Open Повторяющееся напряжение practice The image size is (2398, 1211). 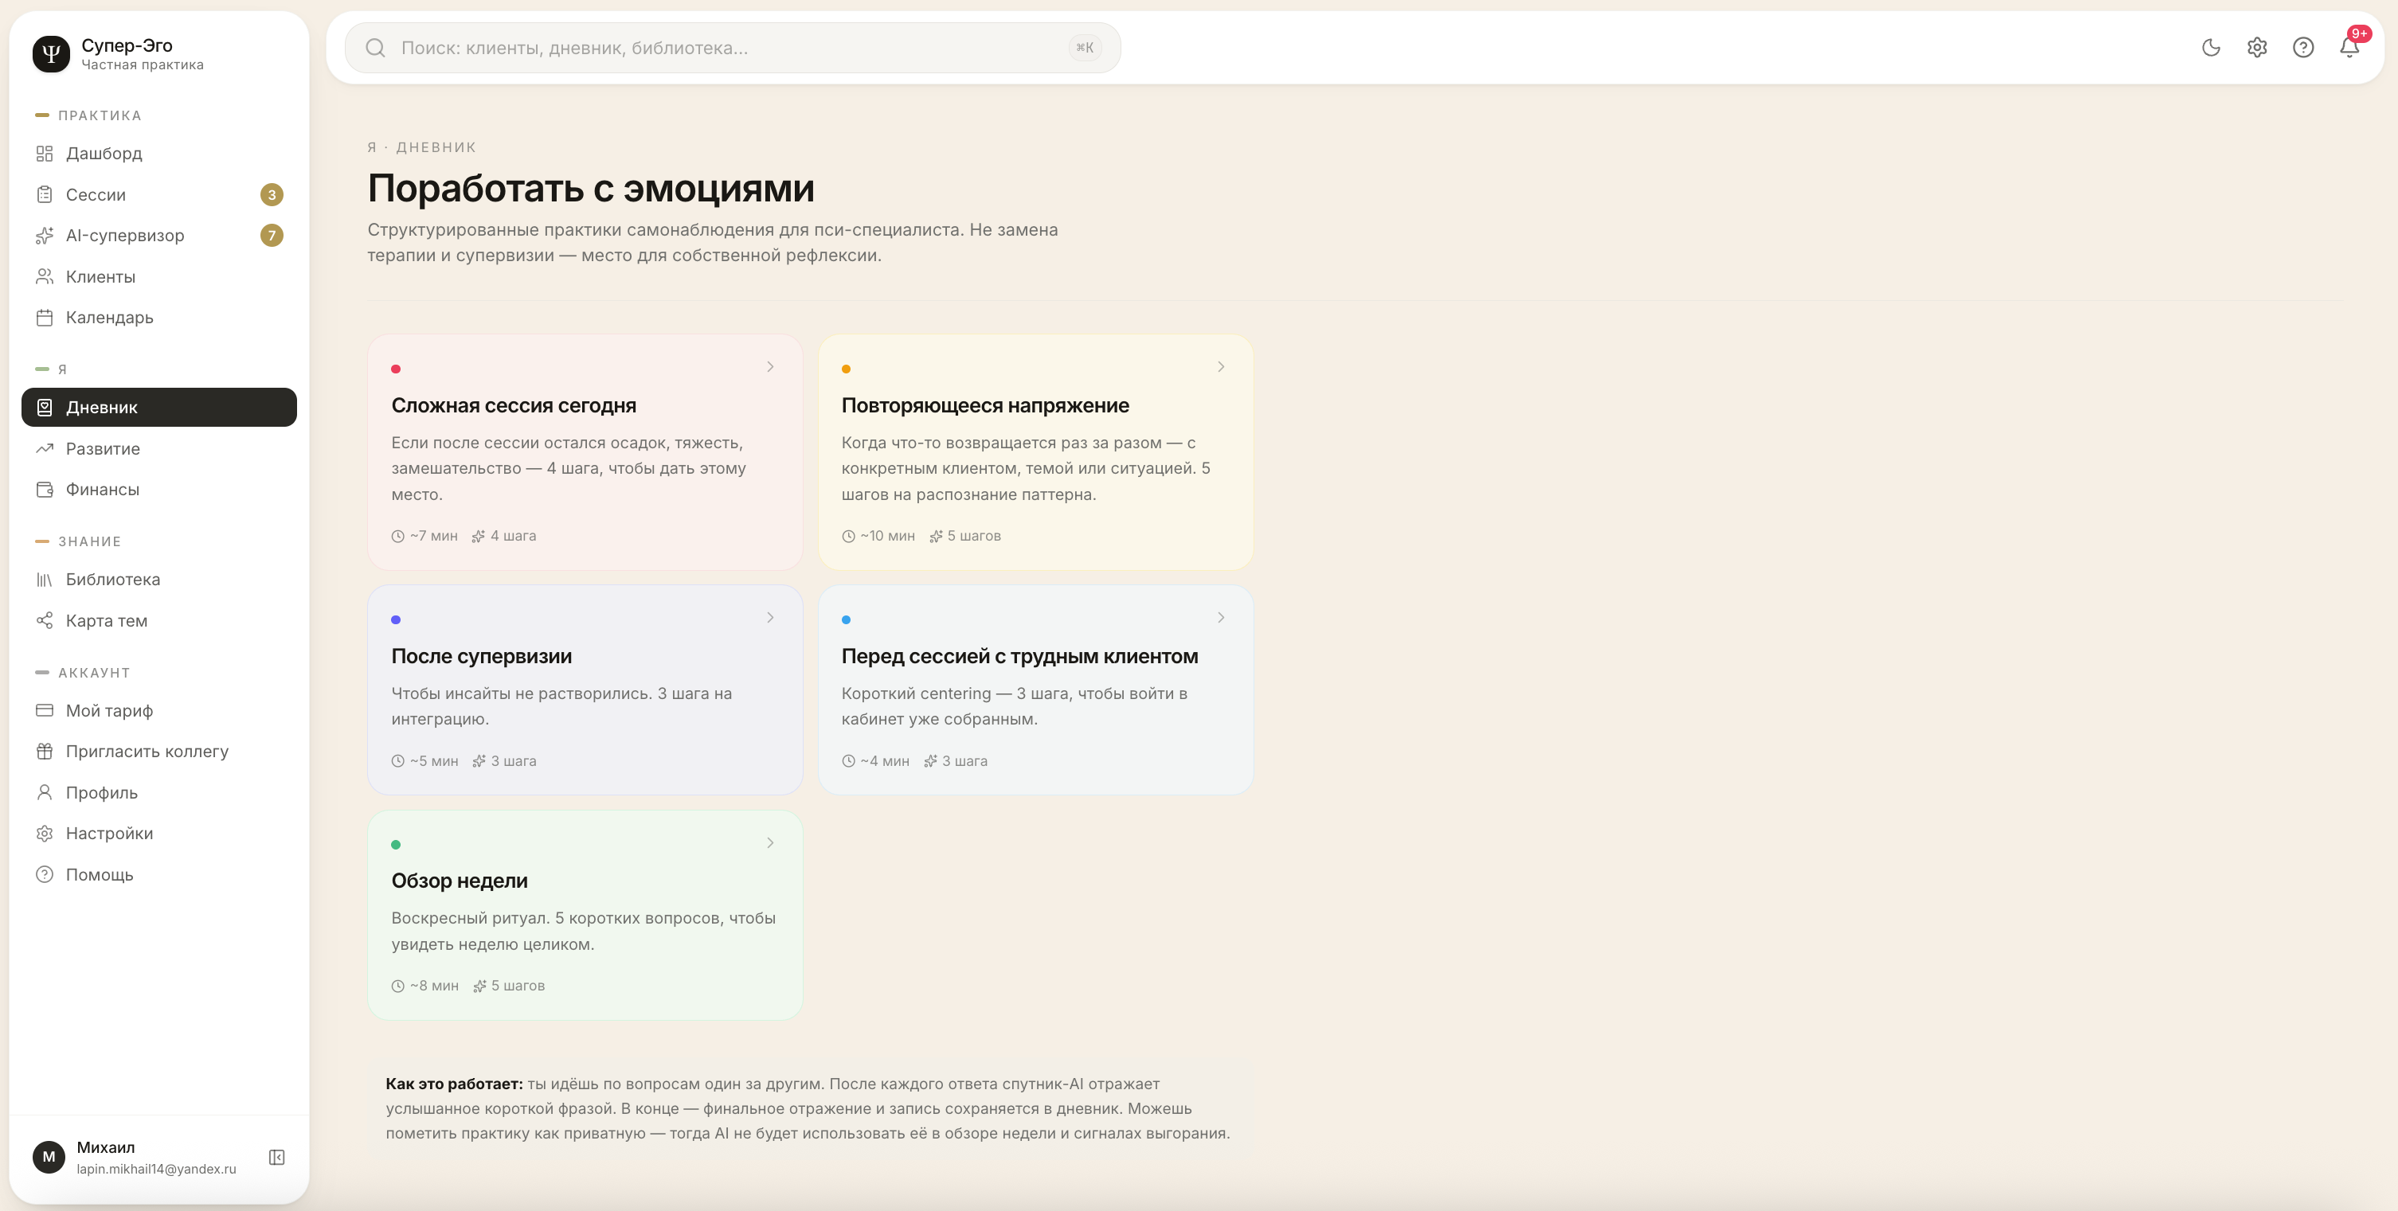(x=1035, y=452)
